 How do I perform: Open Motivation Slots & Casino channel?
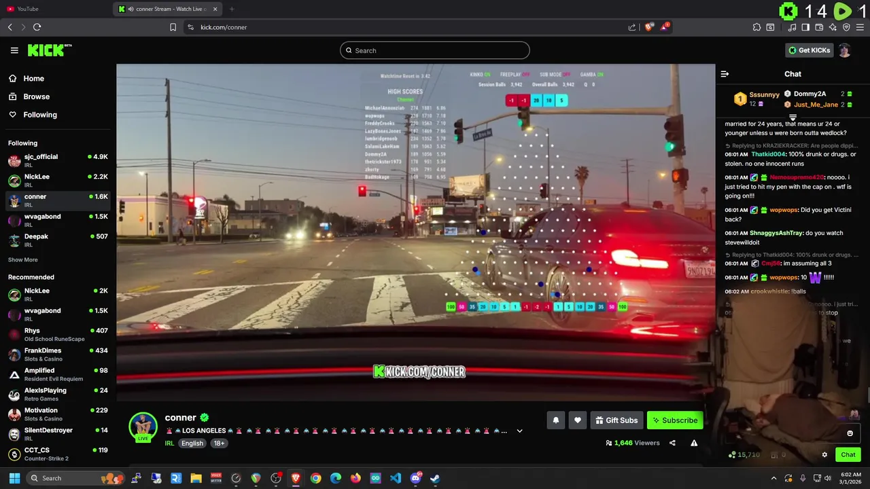(x=58, y=414)
